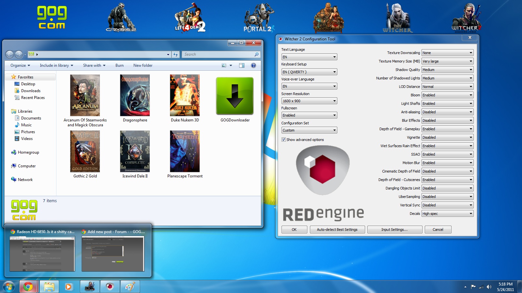The height and width of the screenshot is (293, 522).
Task: Launch Torchlight desktop shortcut
Action: tap(329, 18)
